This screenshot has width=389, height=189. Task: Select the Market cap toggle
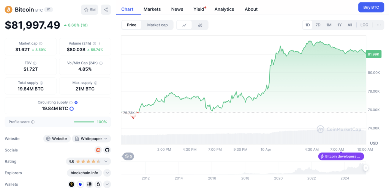tap(157, 25)
